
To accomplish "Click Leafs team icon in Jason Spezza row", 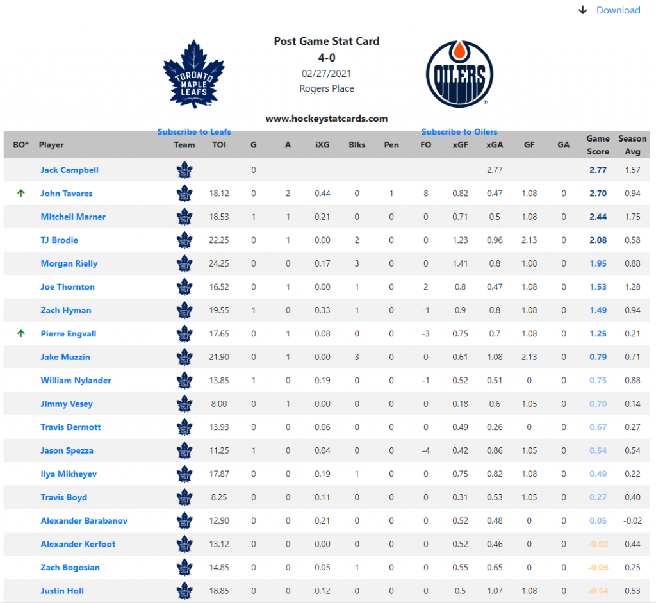I will [x=184, y=451].
